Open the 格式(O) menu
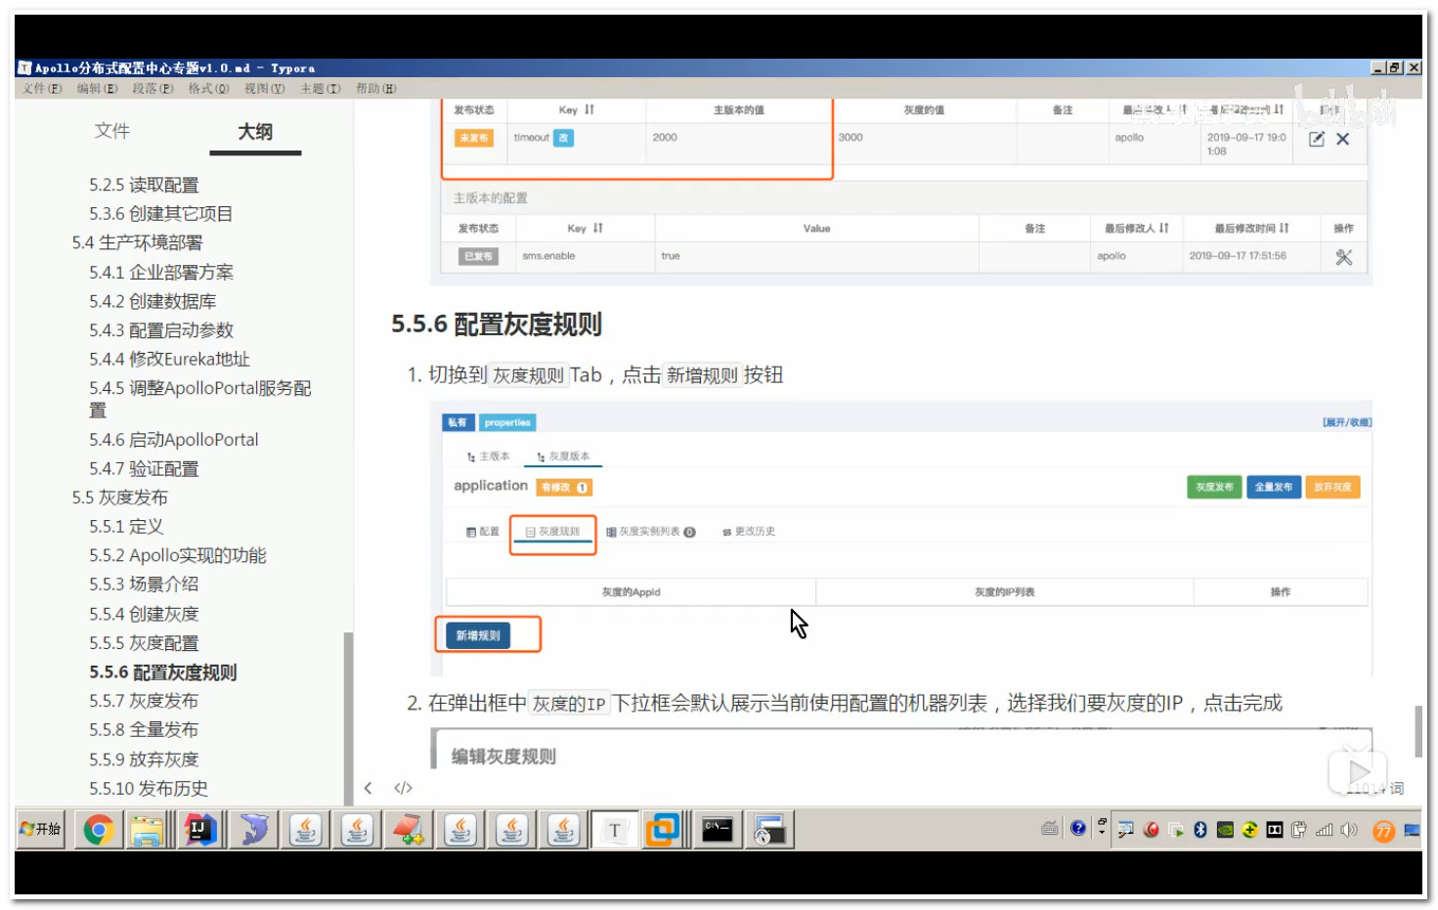Screen dimensions: 1438x910 (x=208, y=89)
